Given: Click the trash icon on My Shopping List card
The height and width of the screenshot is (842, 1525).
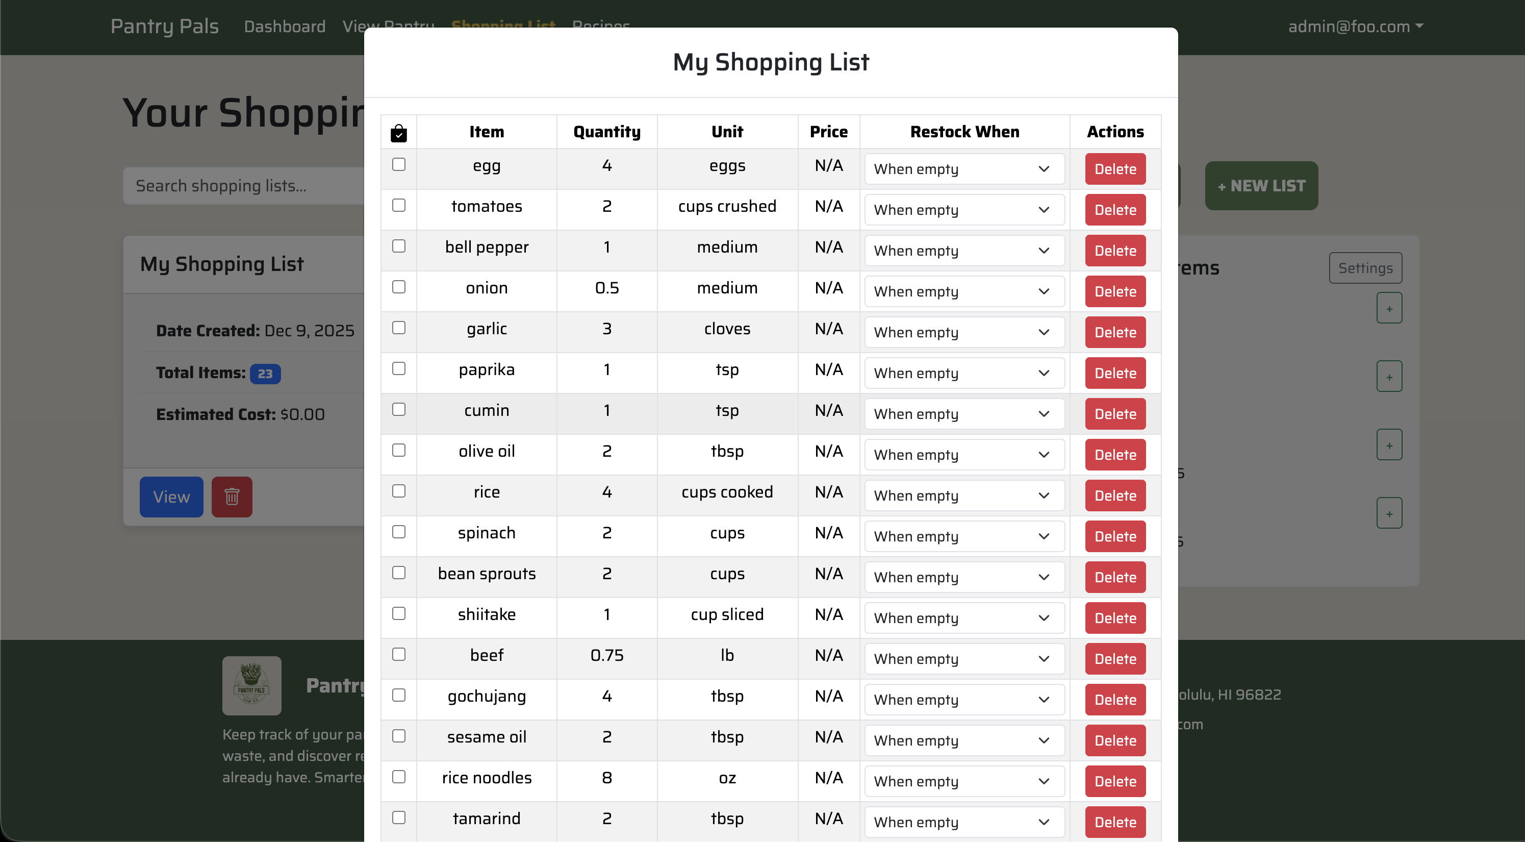Looking at the screenshot, I should click(232, 497).
